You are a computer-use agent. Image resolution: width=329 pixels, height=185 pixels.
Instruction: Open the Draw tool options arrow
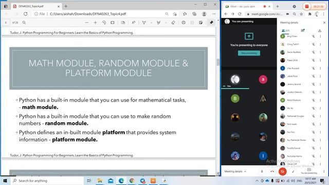(151, 23)
